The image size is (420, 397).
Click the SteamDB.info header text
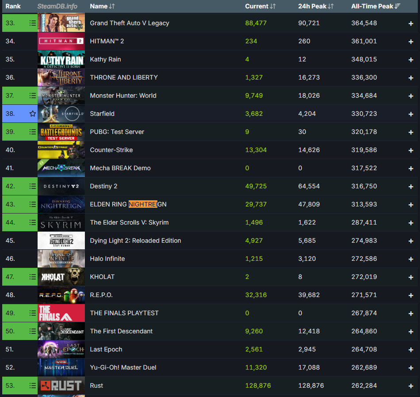(57, 6)
